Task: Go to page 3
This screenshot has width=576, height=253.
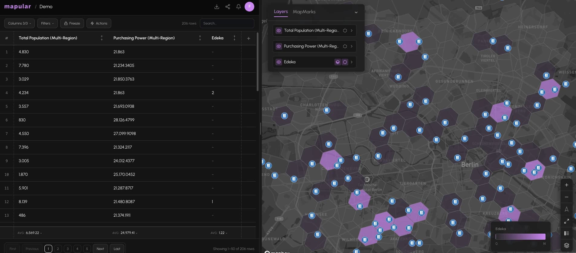Action: (x=67, y=249)
